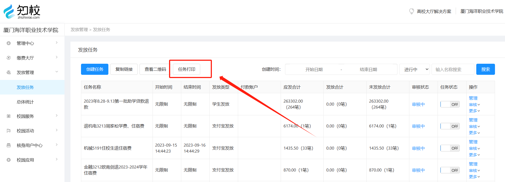The height and width of the screenshot is (182, 505).
Task: Open the 进行中 status dropdown
Action: 415,69
